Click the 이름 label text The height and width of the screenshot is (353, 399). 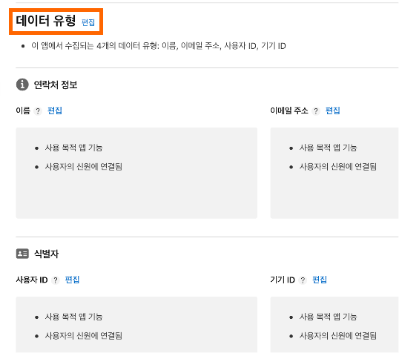coord(23,110)
